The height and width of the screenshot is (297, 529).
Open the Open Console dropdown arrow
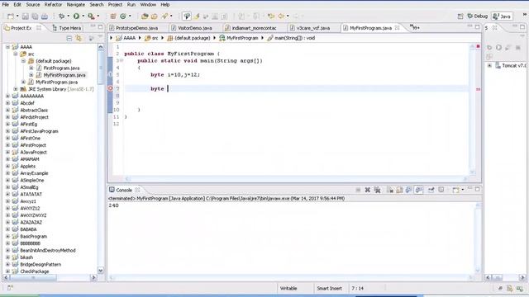463,190
